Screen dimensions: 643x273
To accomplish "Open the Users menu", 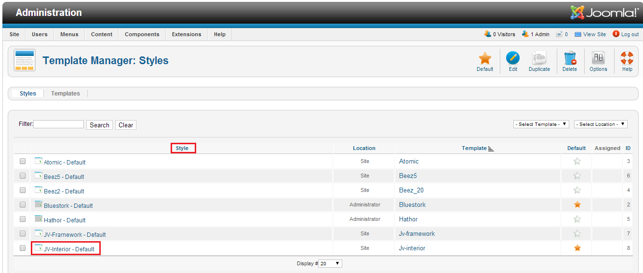I will click(x=40, y=34).
